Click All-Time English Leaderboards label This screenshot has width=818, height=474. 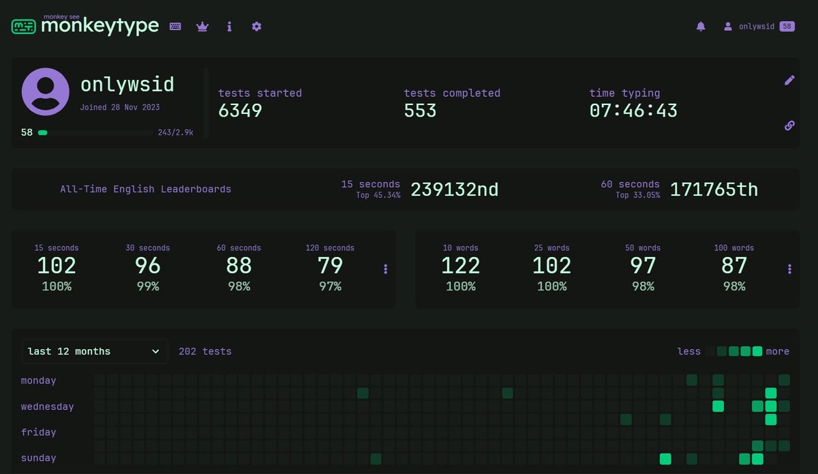[x=146, y=189]
